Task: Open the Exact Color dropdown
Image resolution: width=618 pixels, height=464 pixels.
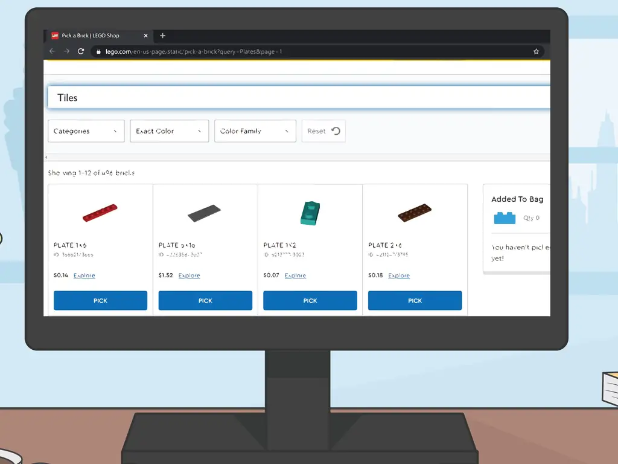Action: (x=170, y=131)
